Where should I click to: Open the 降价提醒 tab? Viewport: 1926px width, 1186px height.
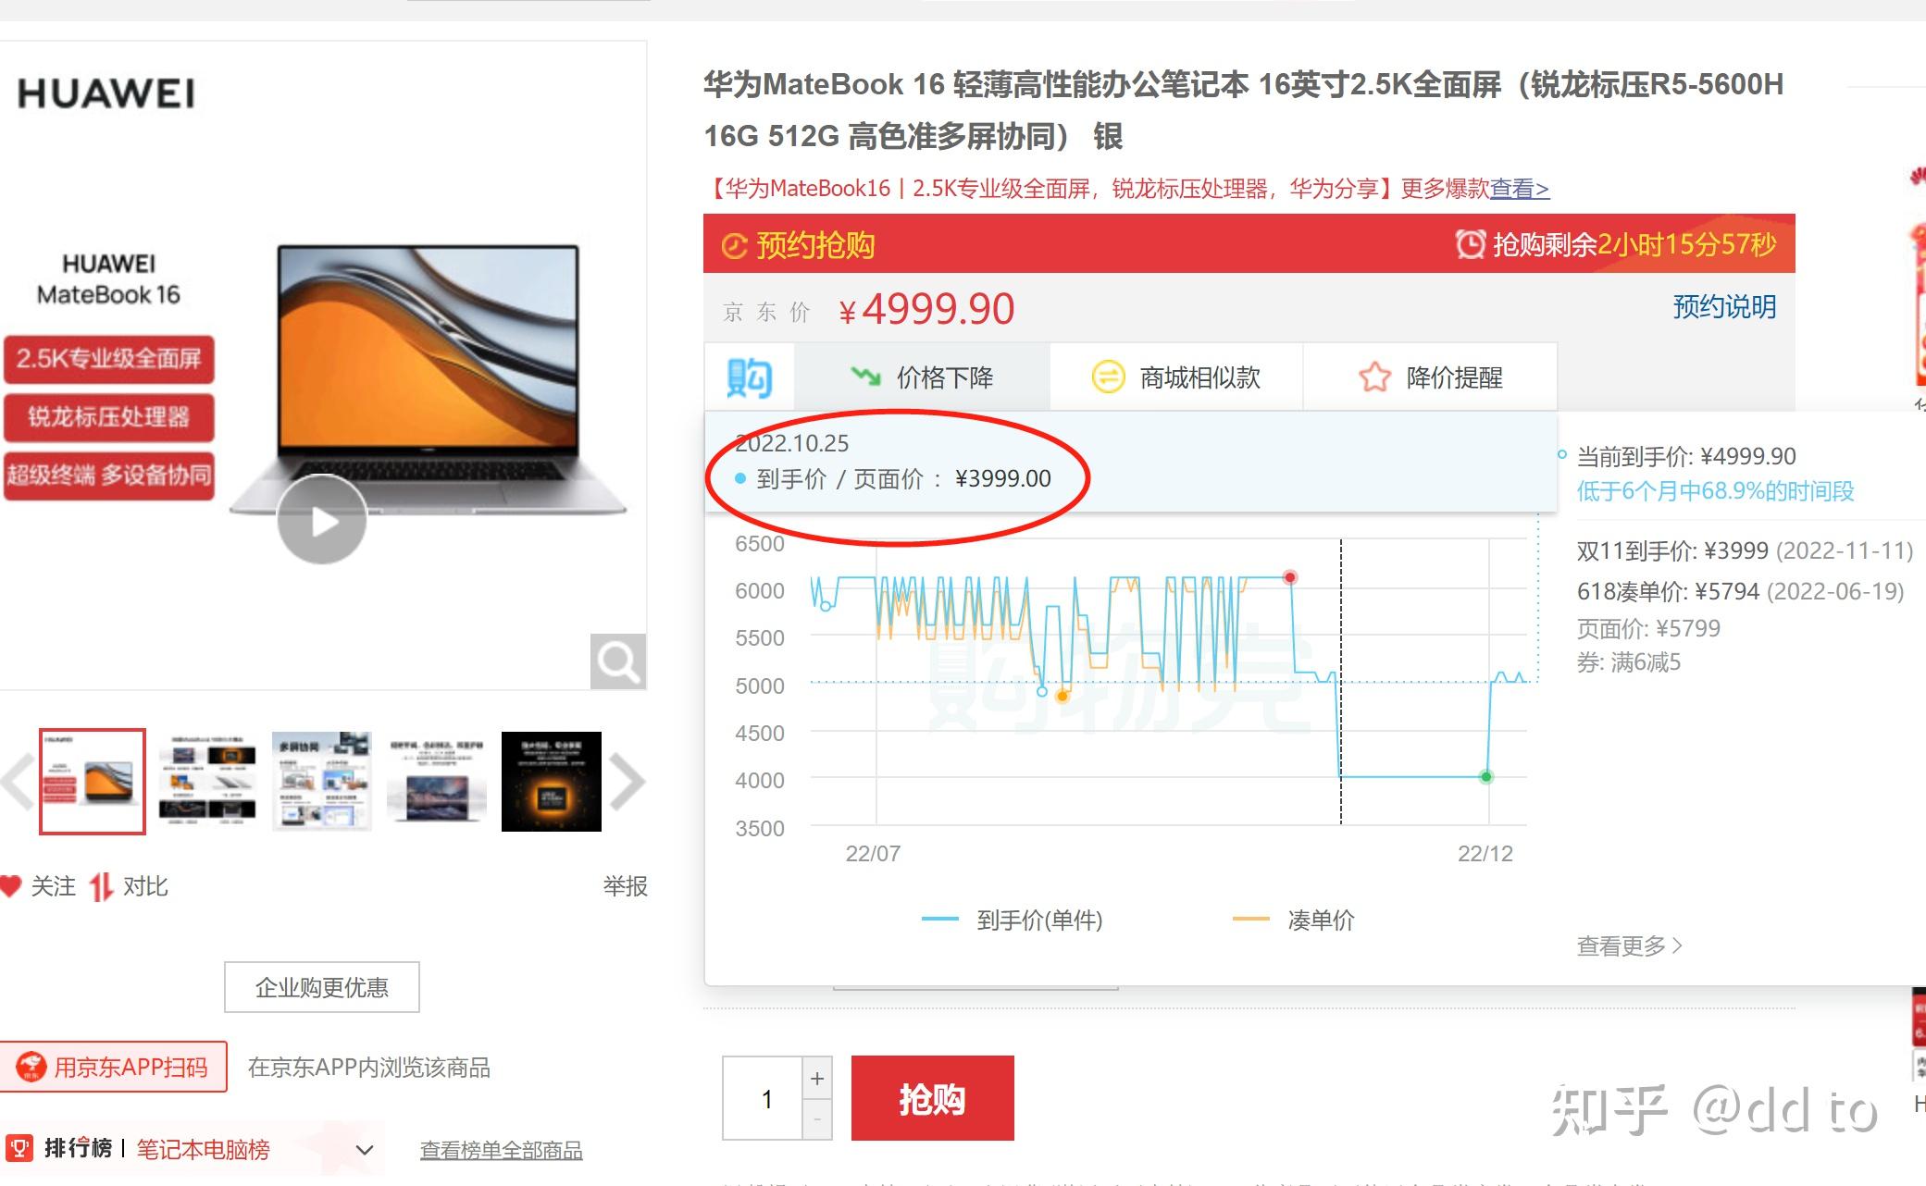pos(1431,377)
